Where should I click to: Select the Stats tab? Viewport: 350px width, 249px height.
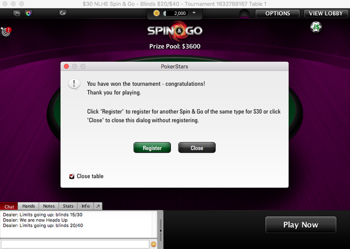point(68,206)
